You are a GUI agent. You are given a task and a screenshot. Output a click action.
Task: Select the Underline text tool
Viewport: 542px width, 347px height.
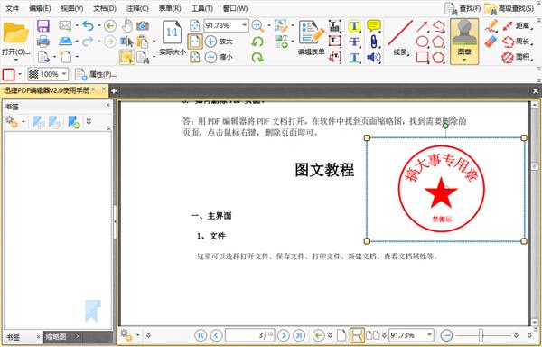[x=354, y=57]
